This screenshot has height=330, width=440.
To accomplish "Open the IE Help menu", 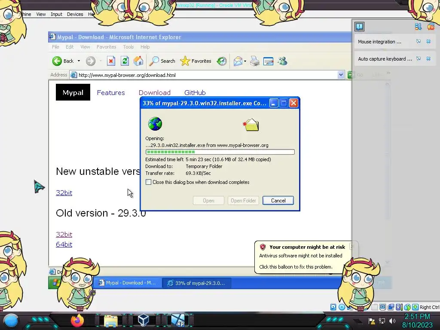I will pyautogui.click(x=145, y=47).
